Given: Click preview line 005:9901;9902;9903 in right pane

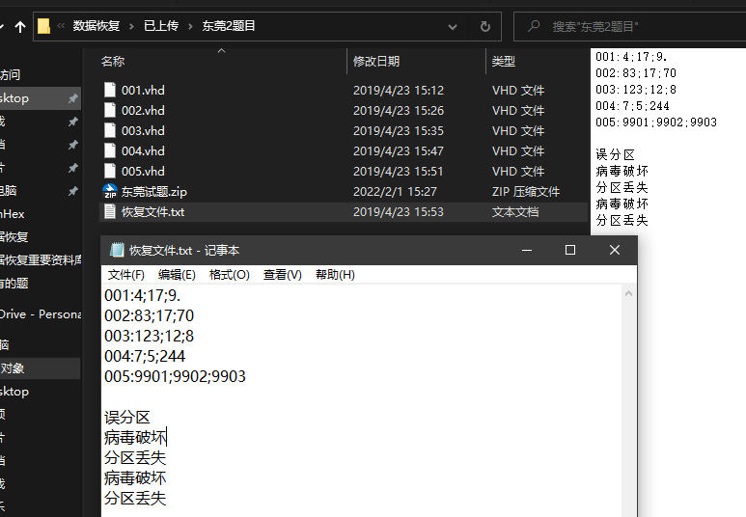Looking at the screenshot, I should pyautogui.click(x=656, y=122).
